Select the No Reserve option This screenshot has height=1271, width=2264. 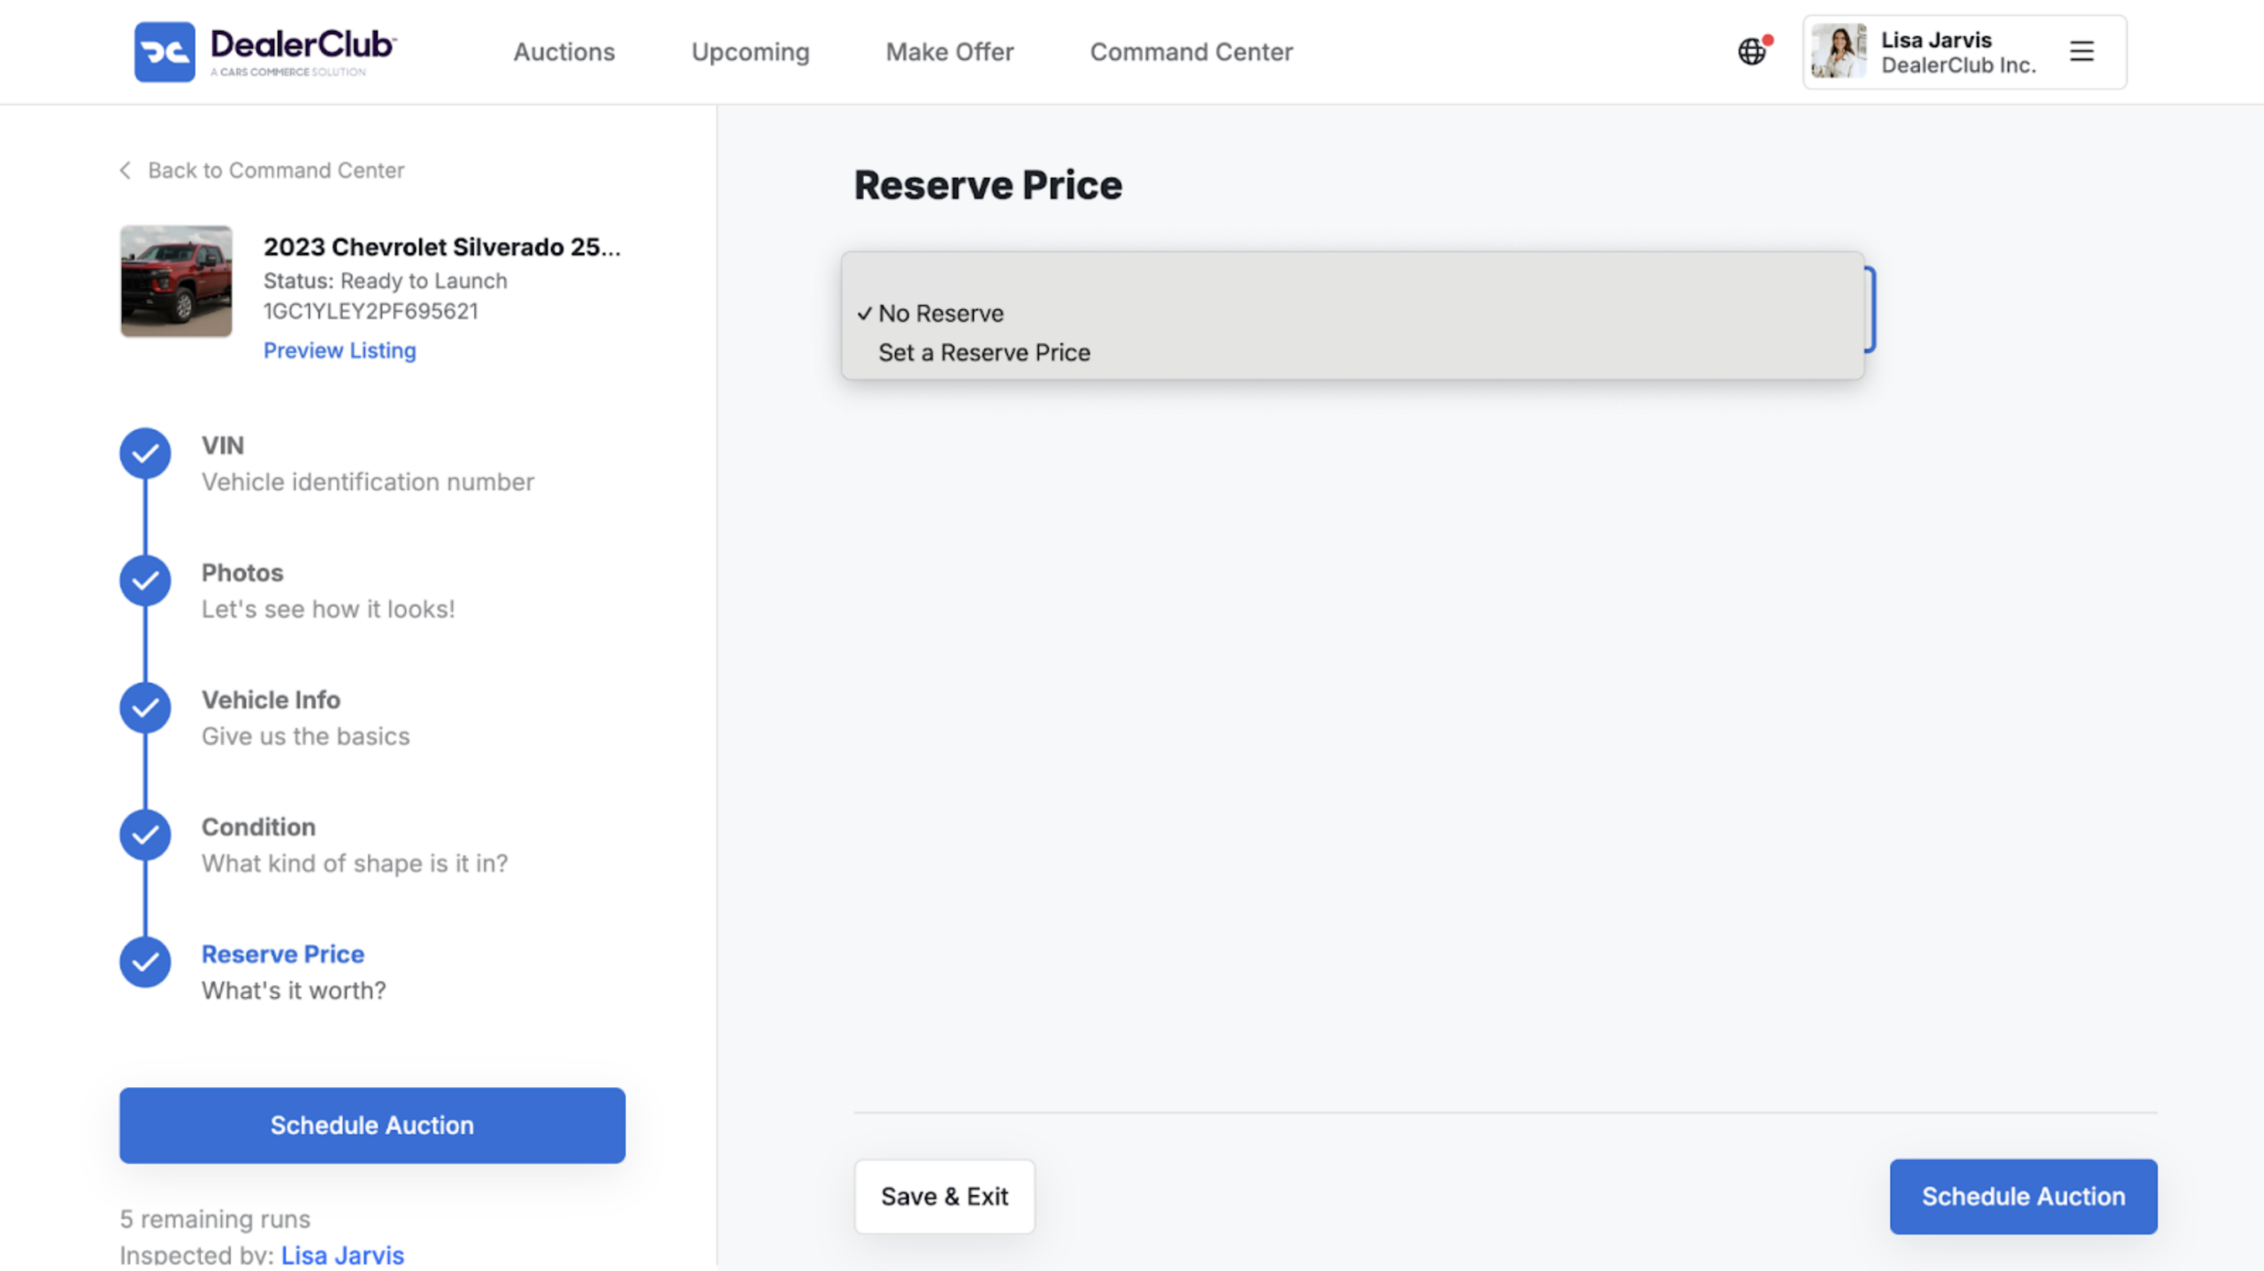tap(1352, 313)
